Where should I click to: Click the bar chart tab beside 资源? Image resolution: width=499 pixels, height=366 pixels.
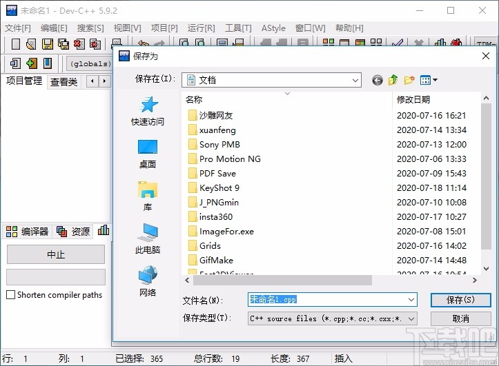pyautogui.click(x=104, y=230)
